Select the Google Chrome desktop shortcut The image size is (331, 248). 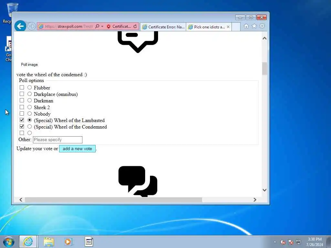[8, 49]
